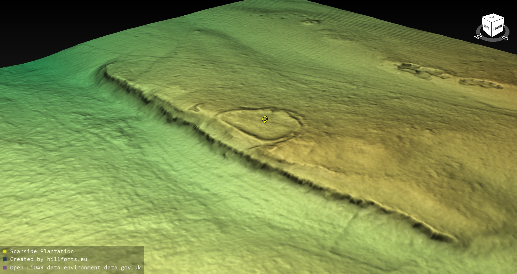Click the TOP face of view cube
Screen dimensions: 517x274
[x=492, y=18]
